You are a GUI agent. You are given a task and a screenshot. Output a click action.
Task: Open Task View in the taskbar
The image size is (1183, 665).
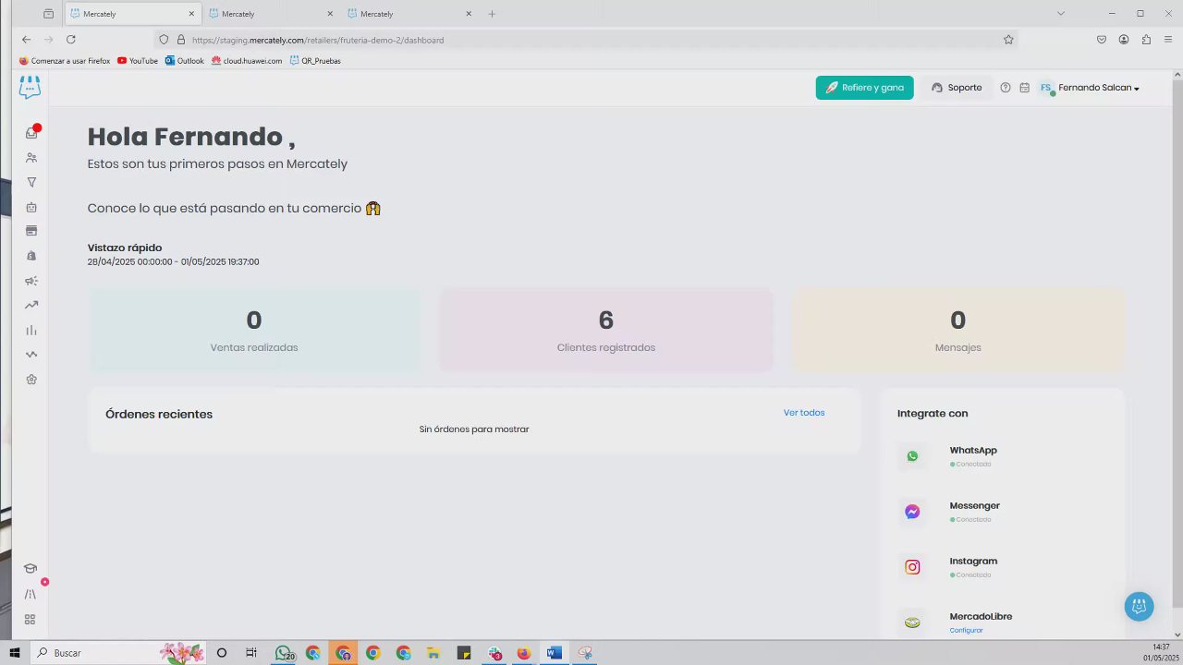pos(251,653)
